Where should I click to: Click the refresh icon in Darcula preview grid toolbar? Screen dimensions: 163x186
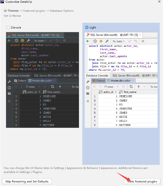(x=53, y=87)
